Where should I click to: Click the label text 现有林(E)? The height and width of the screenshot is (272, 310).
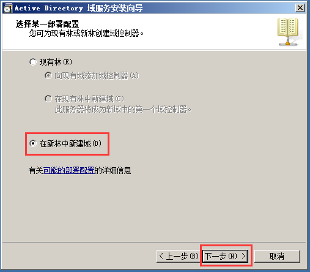coord(56,62)
